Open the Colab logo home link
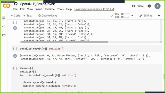The height and width of the screenshot is (93, 165). [x=6, y=6]
